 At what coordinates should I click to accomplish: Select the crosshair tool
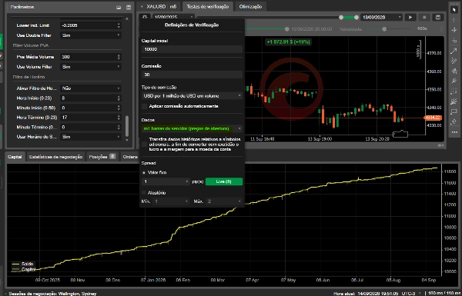point(454,20)
